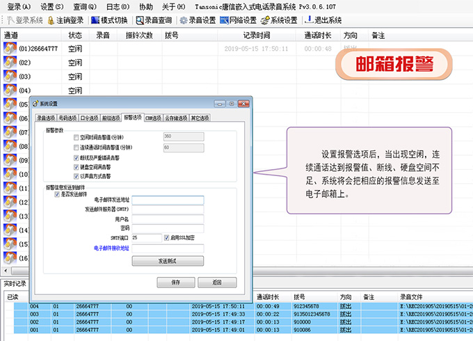
Task: Click the 保存 save button
Action: pos(175,283)
